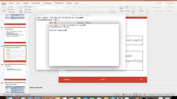This screenshot has width=177, height=99.
Task: Open the View ribbon tab
Action: tap(77, 3)
